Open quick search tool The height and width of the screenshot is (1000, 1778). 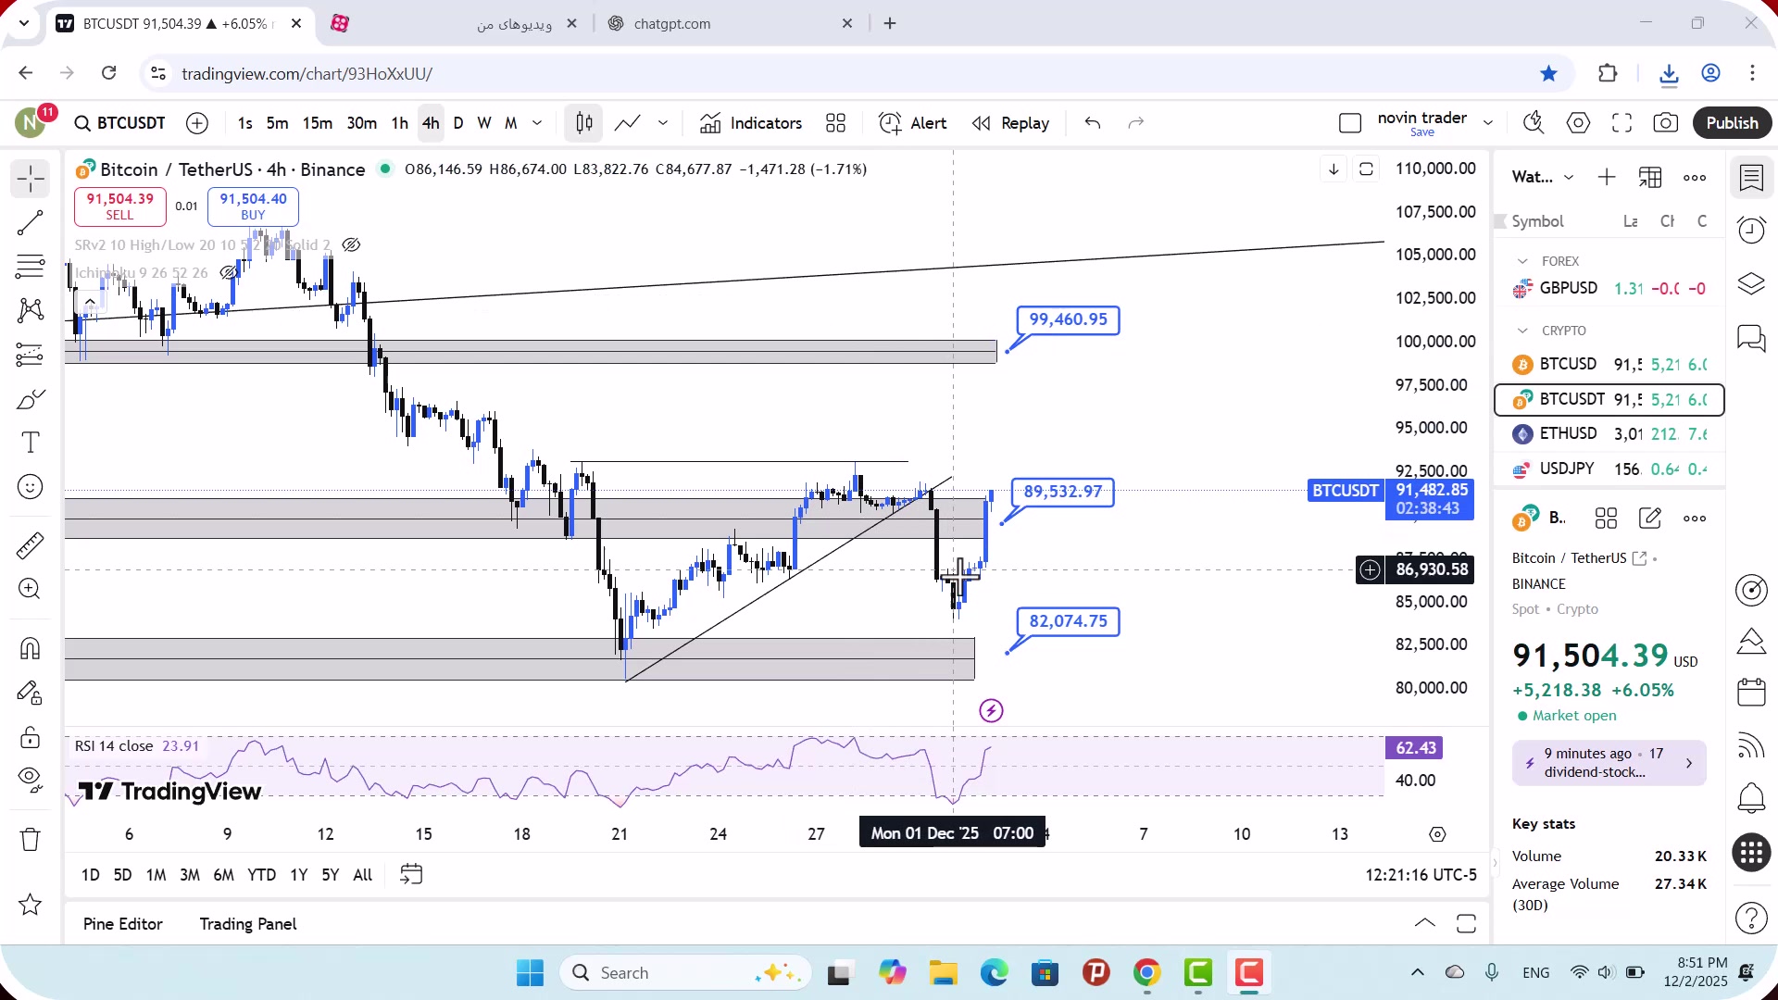(1534, 123)
